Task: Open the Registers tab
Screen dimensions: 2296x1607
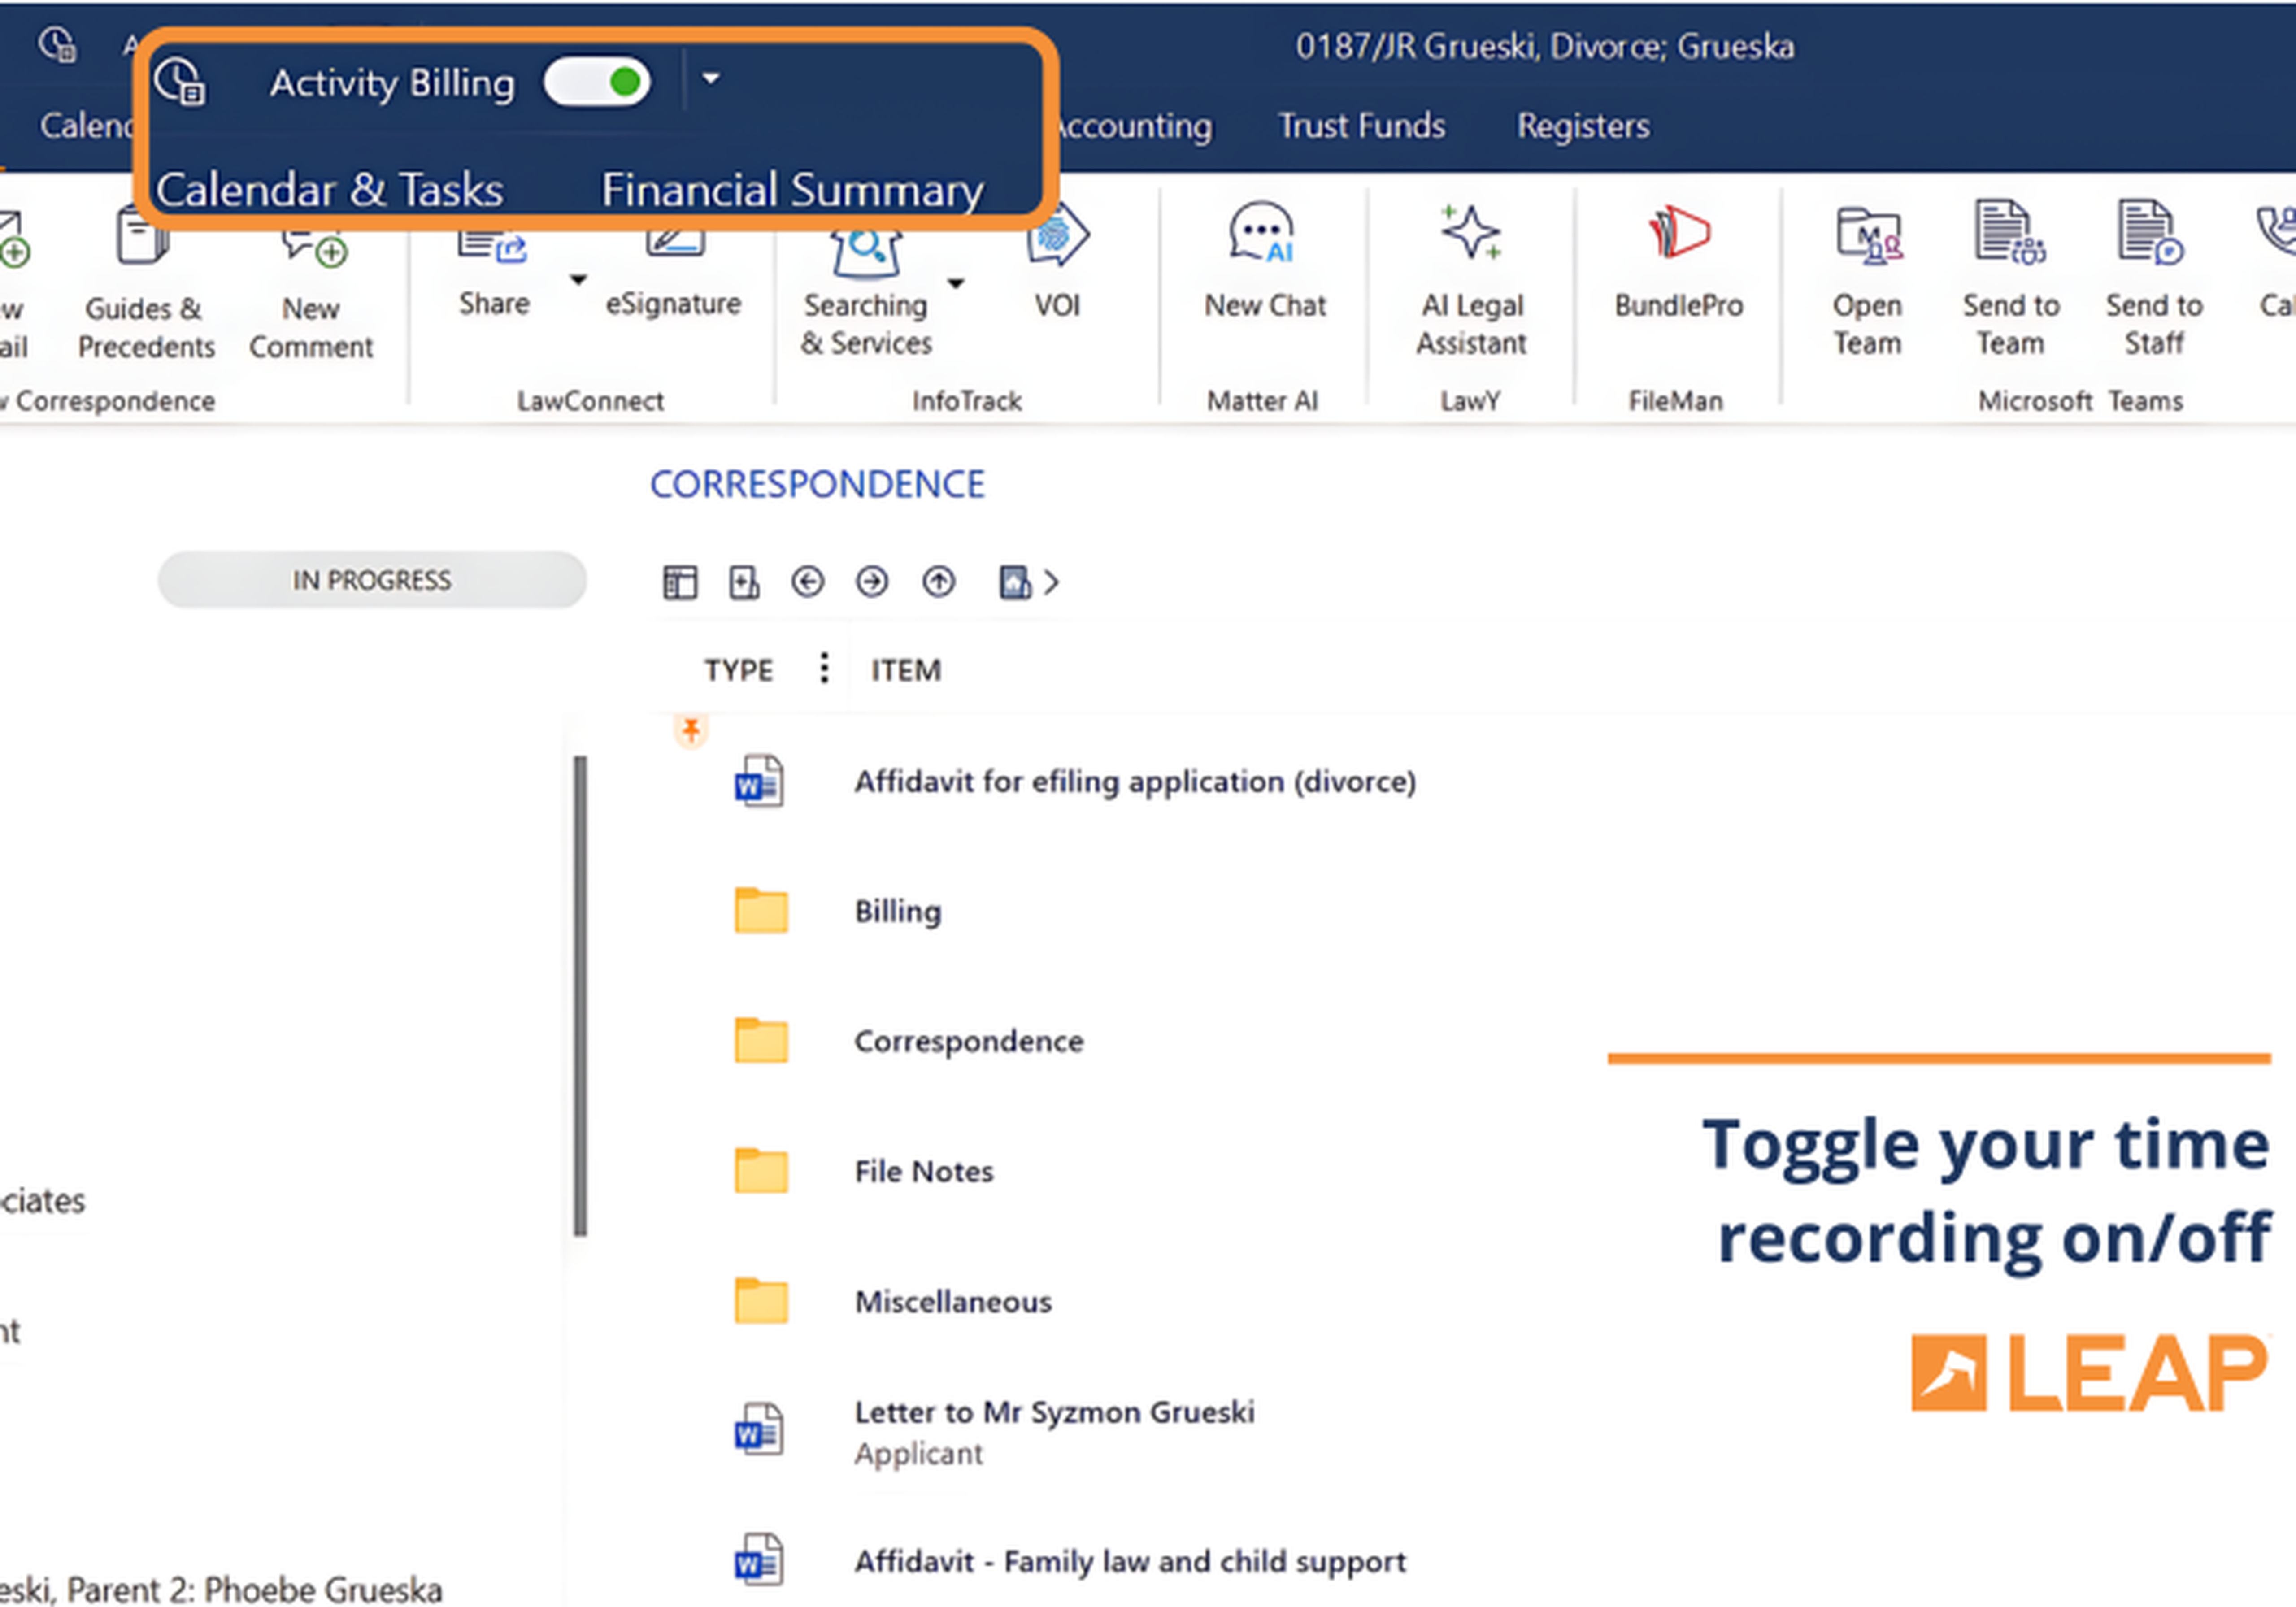Action: 1582,126
